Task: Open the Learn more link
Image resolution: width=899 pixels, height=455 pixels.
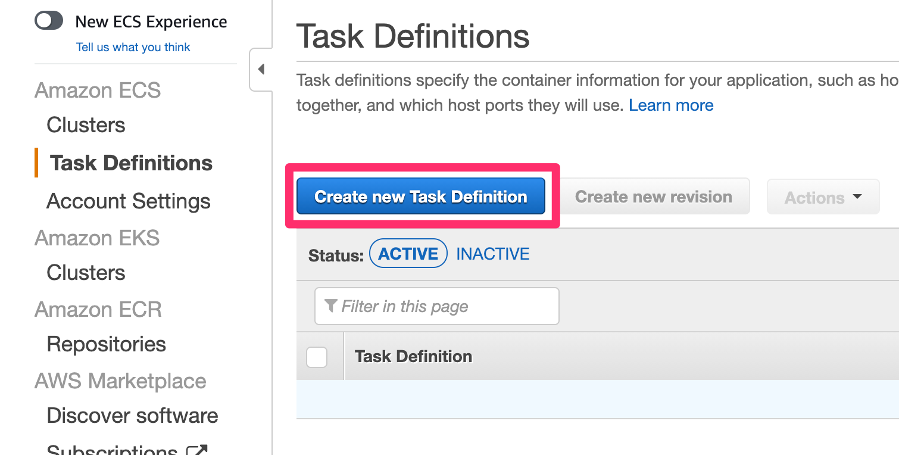Action: [x=671, y=105]
